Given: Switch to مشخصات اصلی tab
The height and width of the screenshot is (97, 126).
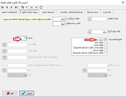Looking at the screenshot, I should pyautogui.click(x=9, y=12).
